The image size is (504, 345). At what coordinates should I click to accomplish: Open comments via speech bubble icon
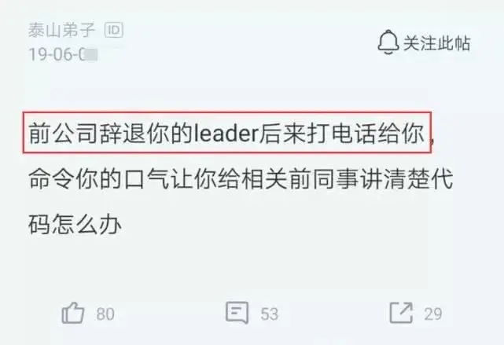click(x=237, y=313)
